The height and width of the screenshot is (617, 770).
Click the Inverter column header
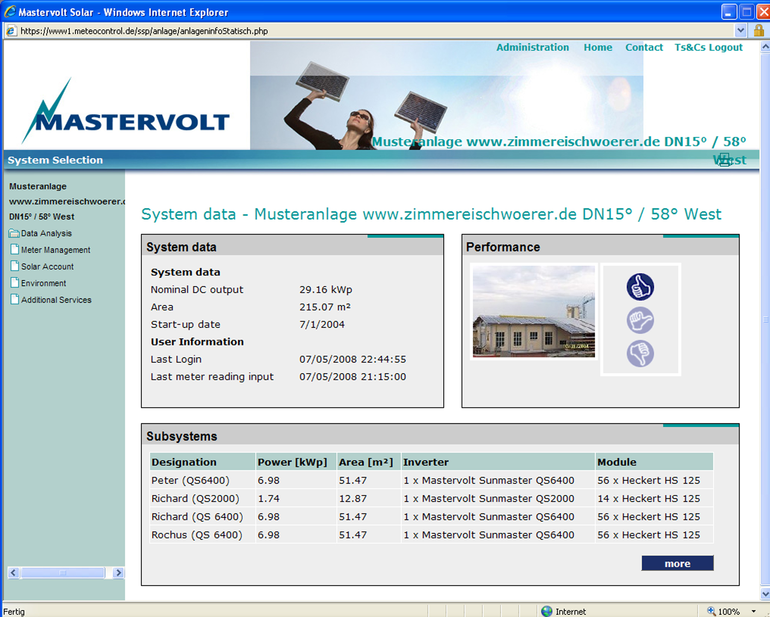pyautogui.click(x=498, y=462)
